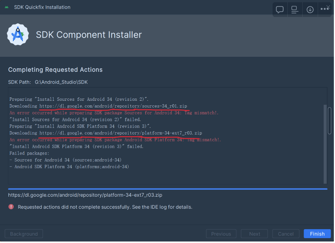Screen dimensions: 335x243
Task: Click the blue download progress bar
Action: (168, 189)
